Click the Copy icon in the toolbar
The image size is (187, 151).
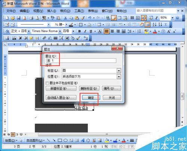71,18
